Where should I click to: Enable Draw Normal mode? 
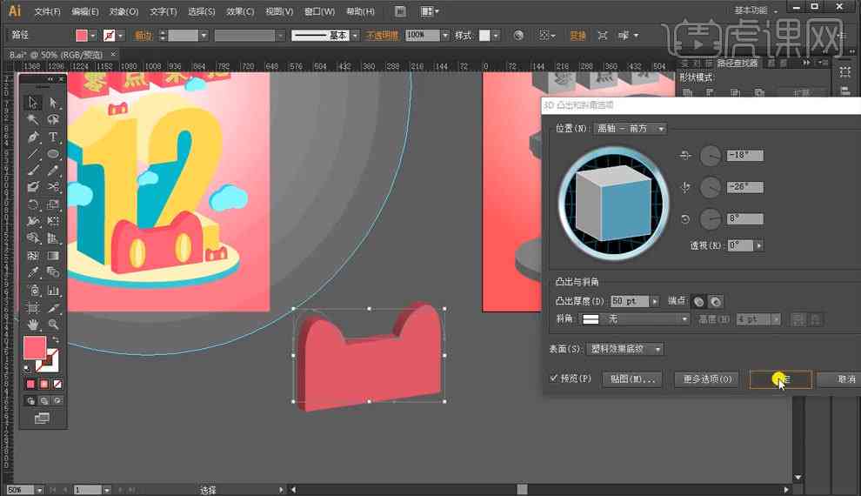click(30, 401)
